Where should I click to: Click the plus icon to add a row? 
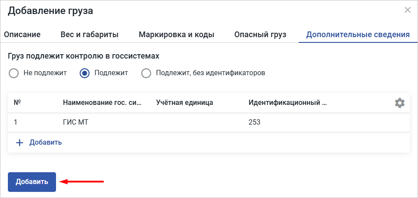tap(19, 142)
